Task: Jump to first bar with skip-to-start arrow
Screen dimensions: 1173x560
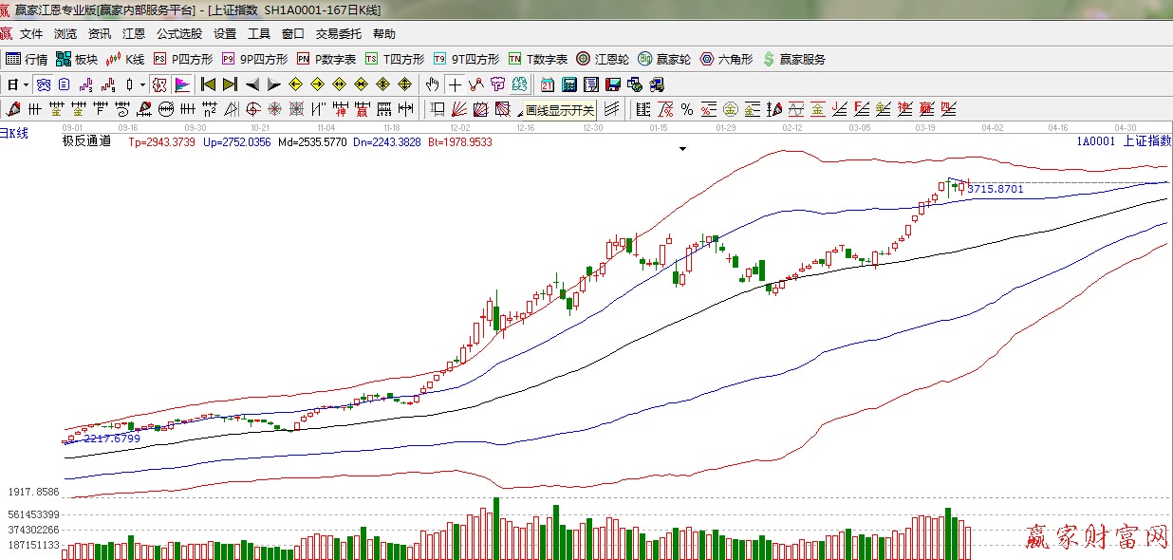Action: click(208, 84)
